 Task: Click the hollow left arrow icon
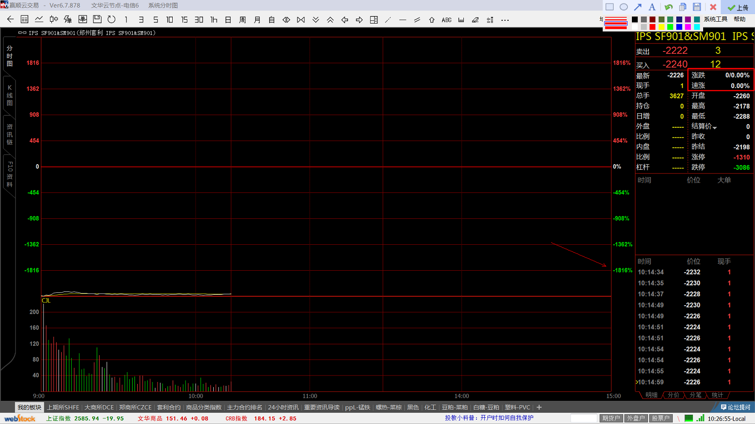point(345,20)
